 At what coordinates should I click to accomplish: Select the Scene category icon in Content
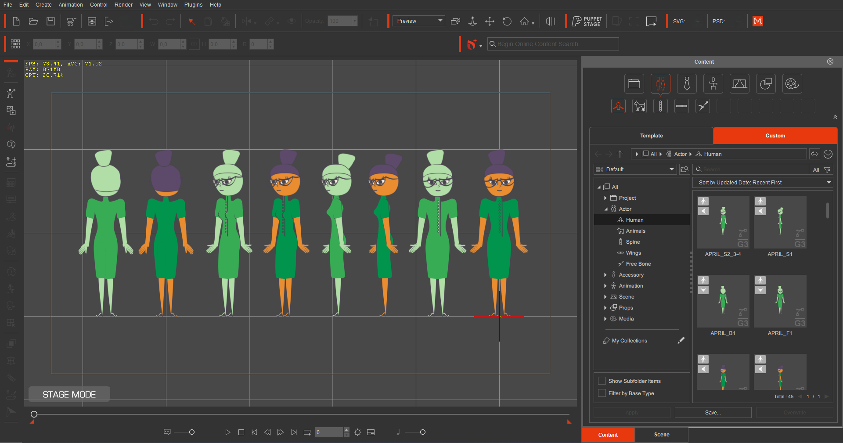pos(739,83)
